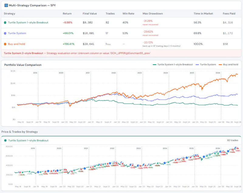This screenshot has height=193, width=243.
Task: Click the 'back up in 97 trading days' note
Action: 162,46
